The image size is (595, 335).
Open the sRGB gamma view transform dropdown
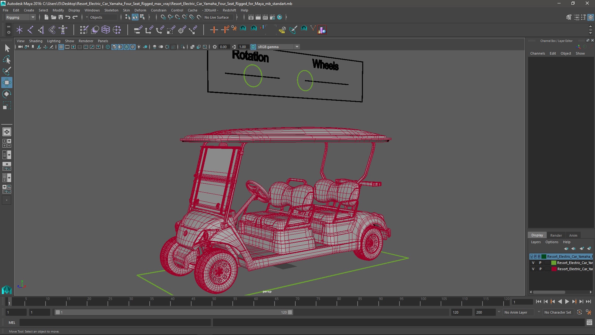click(x=278, y=47)
